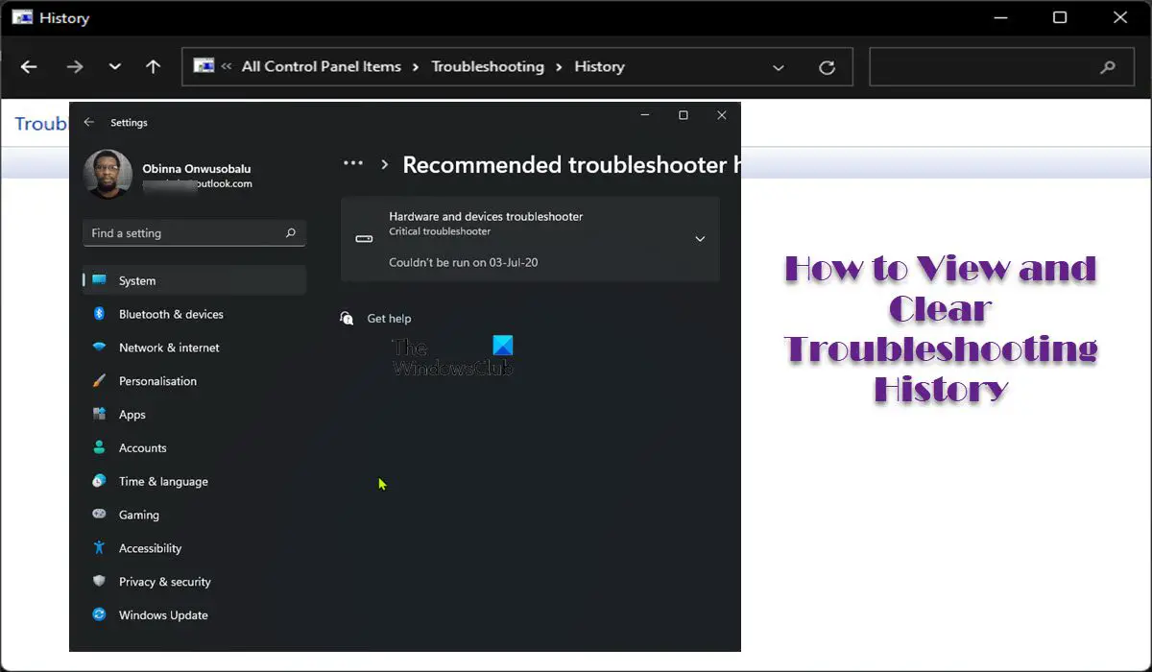Minimize the Settings window

click(644, 115)
